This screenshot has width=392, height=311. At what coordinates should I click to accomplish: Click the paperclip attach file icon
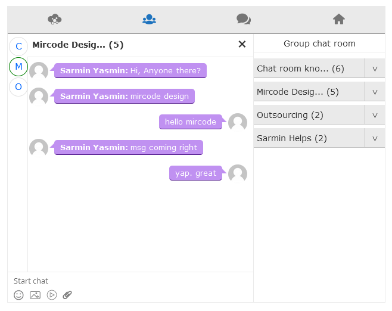[67, 295]
